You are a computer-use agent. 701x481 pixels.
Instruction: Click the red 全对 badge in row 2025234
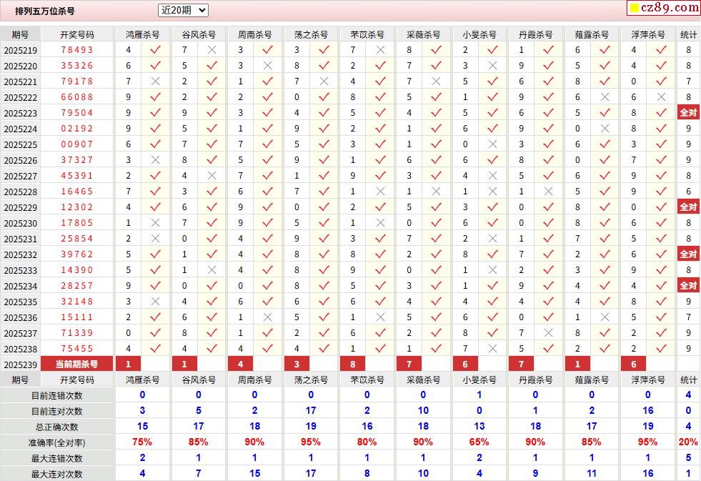[688, 286]
